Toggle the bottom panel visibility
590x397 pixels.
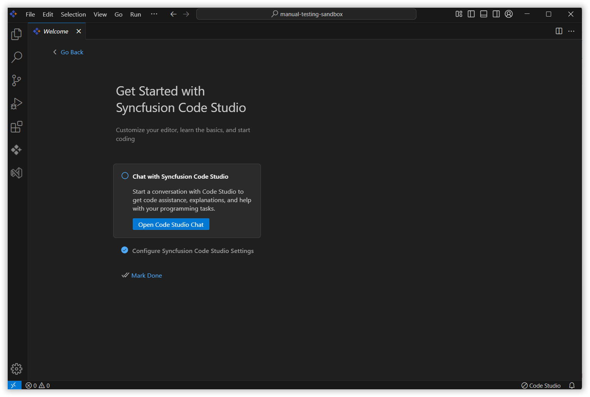coord(484,14)
